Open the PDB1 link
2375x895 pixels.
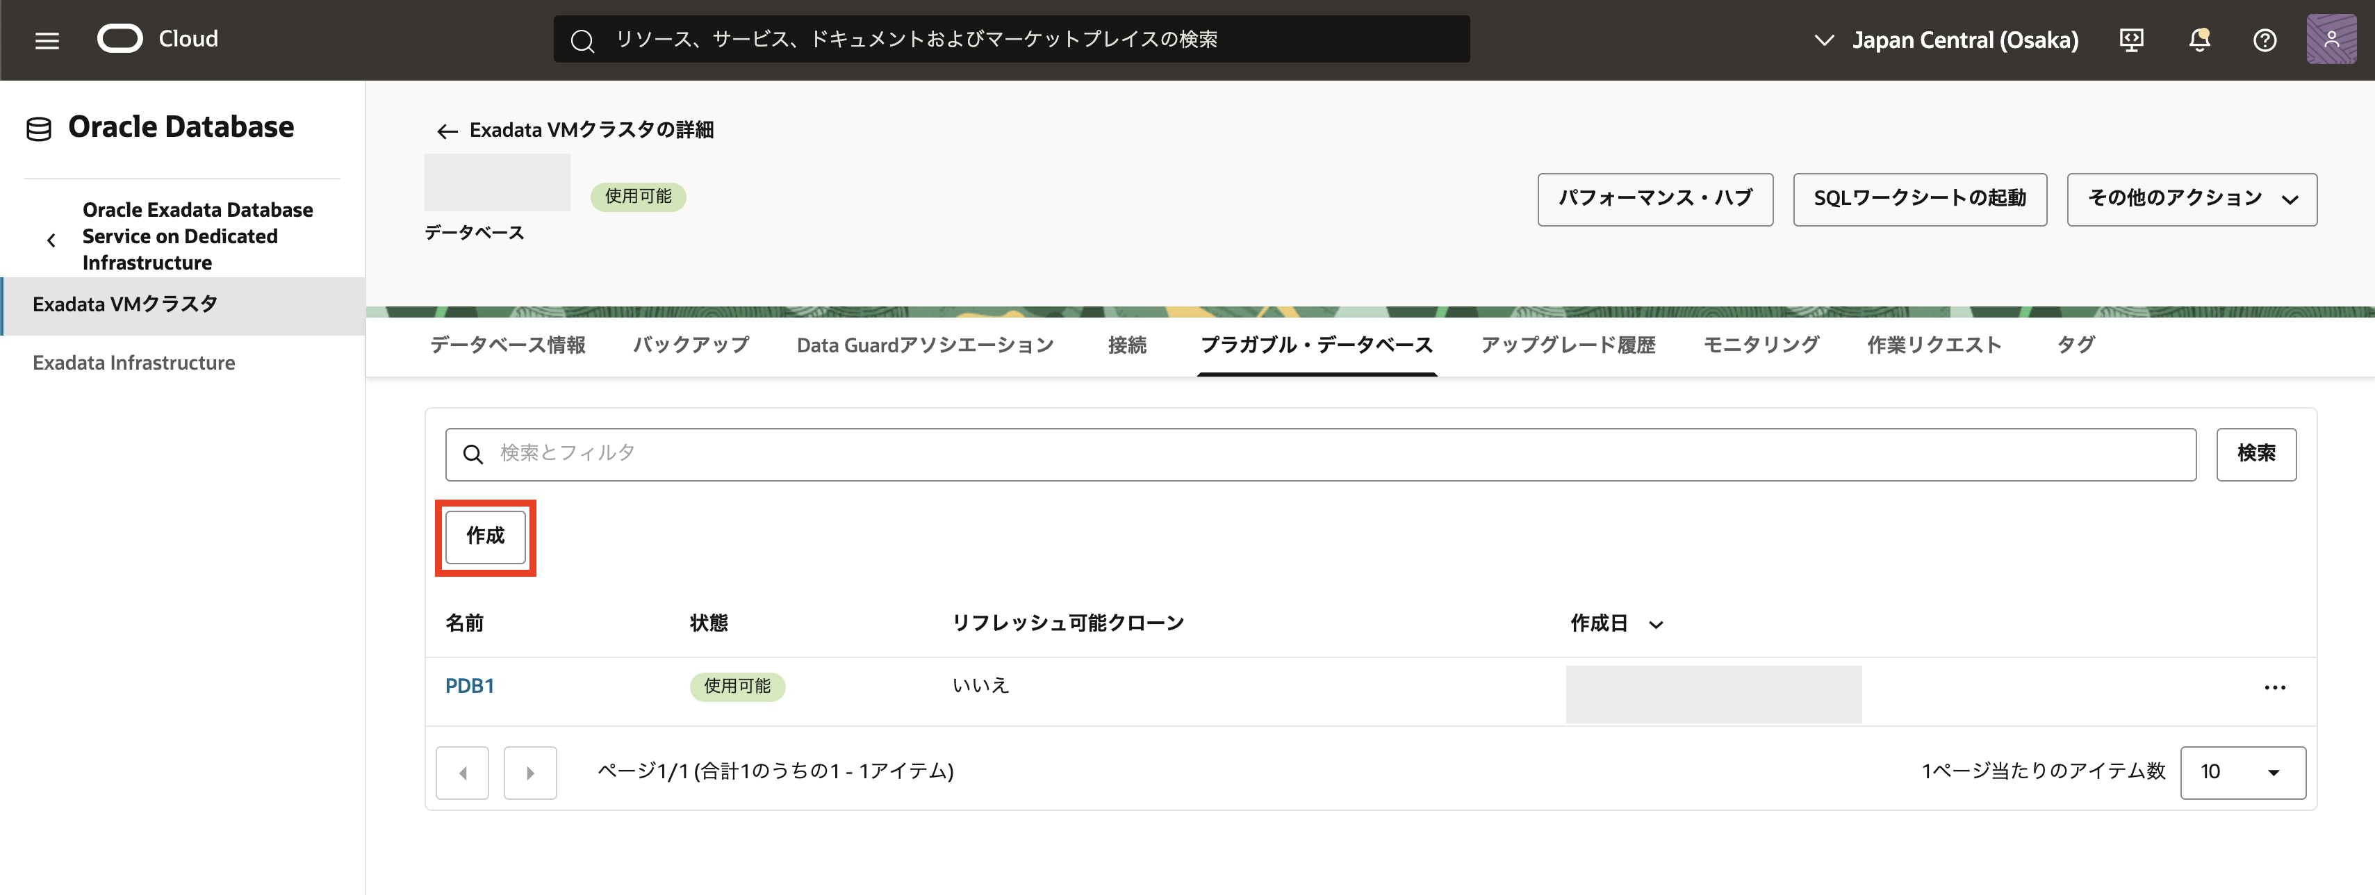[x=469, y=686]
